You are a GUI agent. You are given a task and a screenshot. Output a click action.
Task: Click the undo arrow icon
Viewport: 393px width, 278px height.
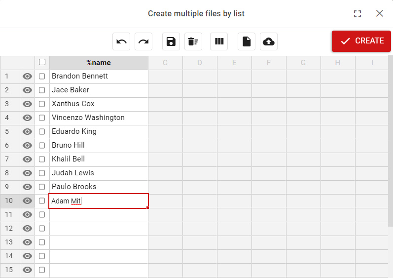click(121, 41)
